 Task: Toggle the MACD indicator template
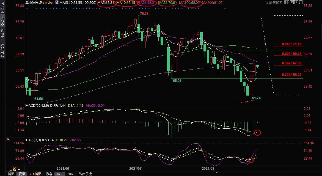click(60, 174)
